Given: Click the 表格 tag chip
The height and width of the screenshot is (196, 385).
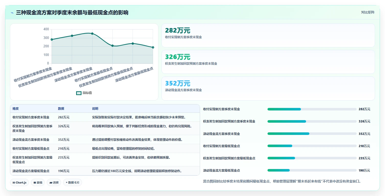Looking at the screenshot, I should (x=38, y=183).
